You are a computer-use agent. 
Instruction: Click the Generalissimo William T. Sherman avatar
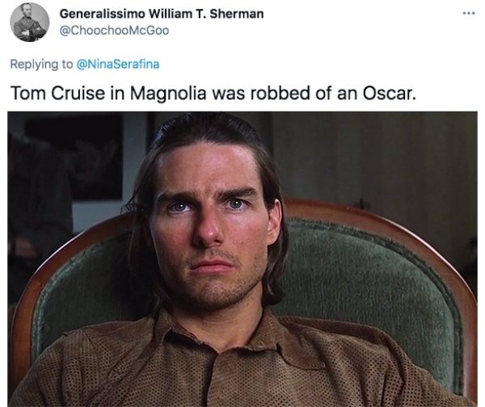pyautogui.click(x=29, y=23)
